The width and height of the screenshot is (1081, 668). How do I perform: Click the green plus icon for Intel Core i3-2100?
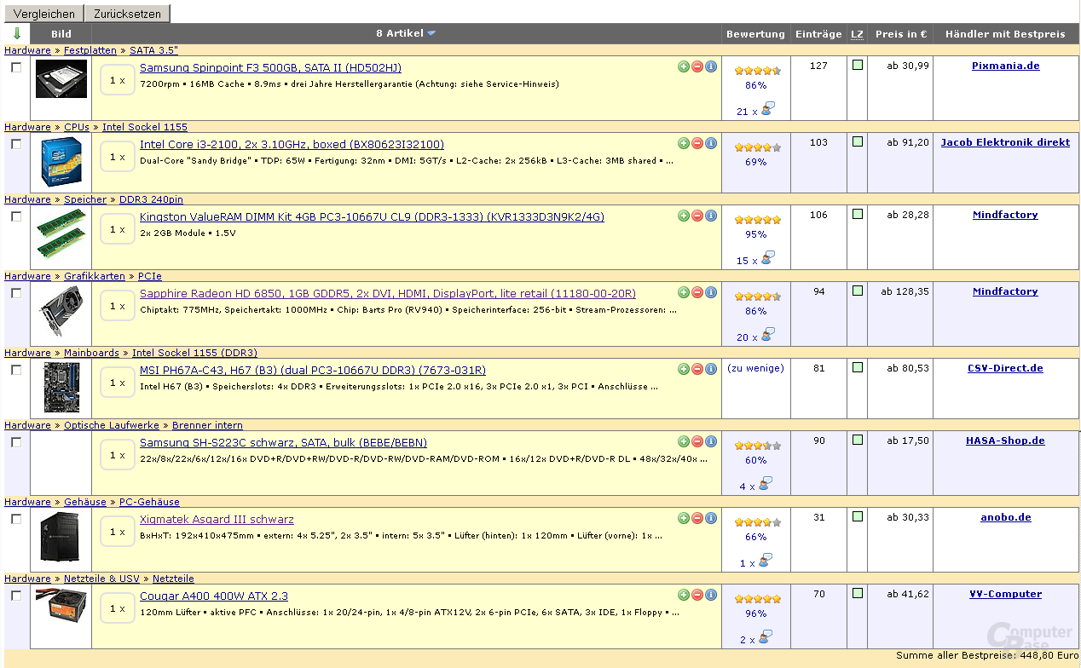point(684,143)
